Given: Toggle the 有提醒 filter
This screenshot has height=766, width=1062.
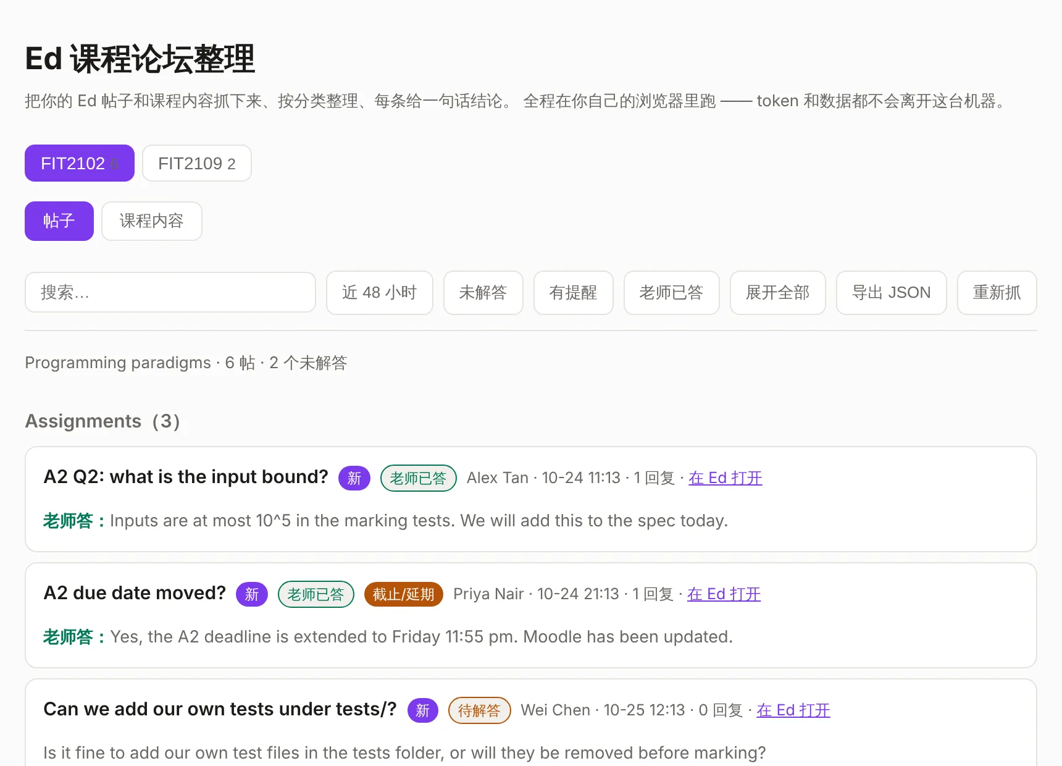Looking at the screenshot, I should [574, 292].
